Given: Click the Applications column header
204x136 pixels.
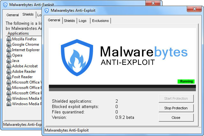Looking at the screenshot, I should coord(18,33).
